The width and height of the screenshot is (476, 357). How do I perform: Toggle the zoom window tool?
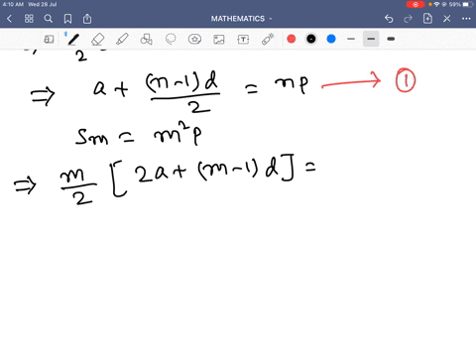click(49, 40)
